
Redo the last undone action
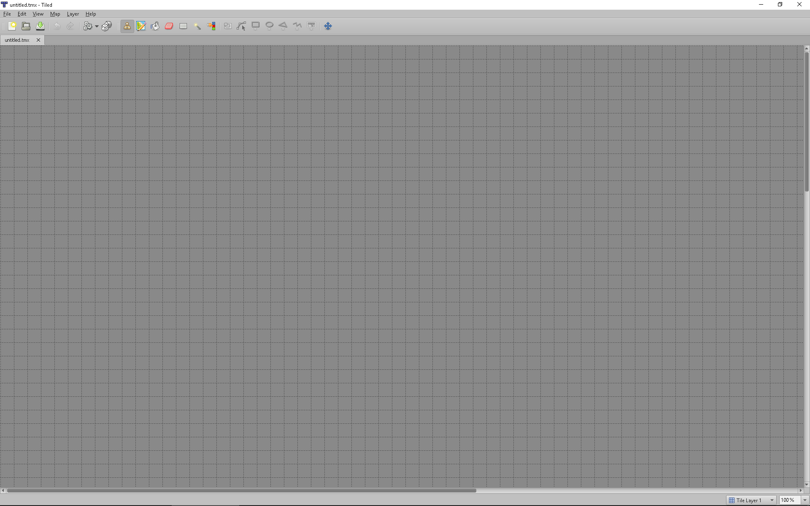[70, 26]
